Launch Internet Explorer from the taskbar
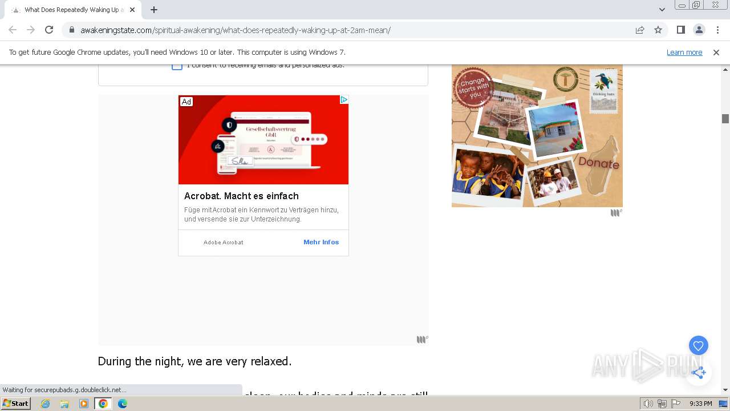Image resolution: width=730 pixels, height=411 pixels. pos(46,404)
